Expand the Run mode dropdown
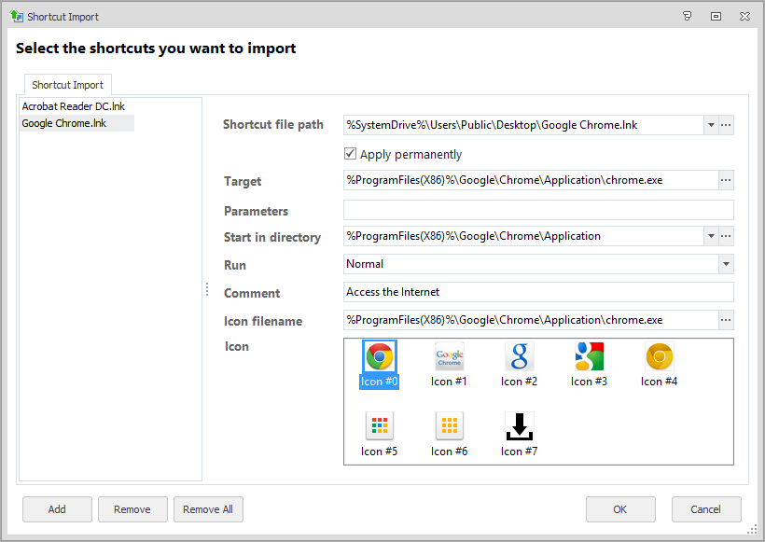 click(726, 264)
